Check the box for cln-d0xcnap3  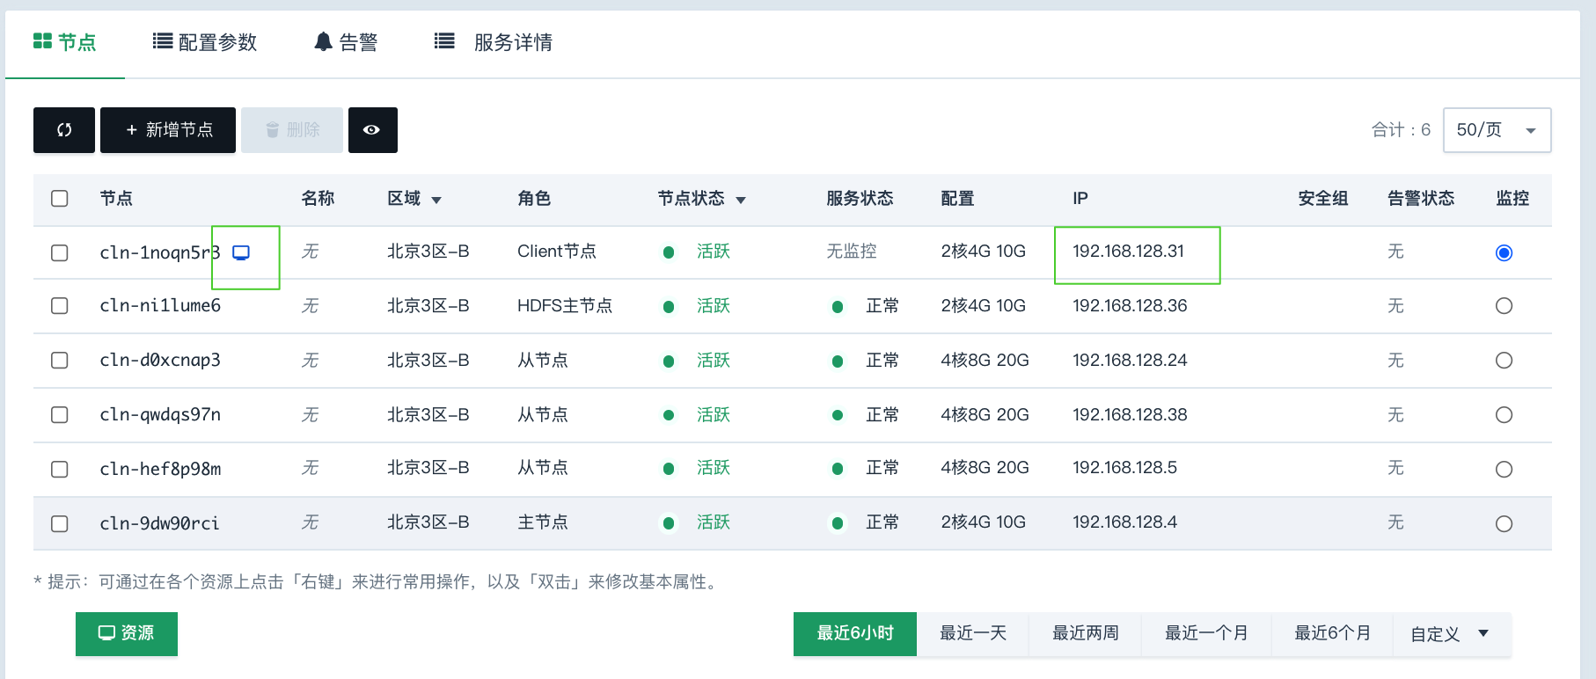(x=60, y=361)
